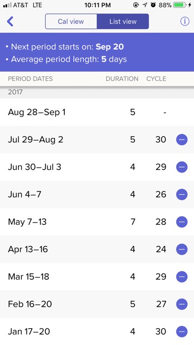Tap the Average period length line

pos(66,59)
